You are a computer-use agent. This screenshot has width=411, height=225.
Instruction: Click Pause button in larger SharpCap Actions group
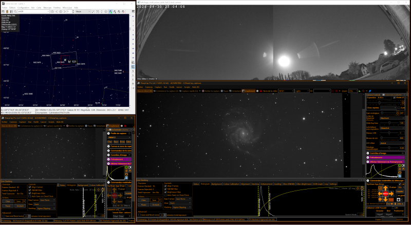point(144,204)
